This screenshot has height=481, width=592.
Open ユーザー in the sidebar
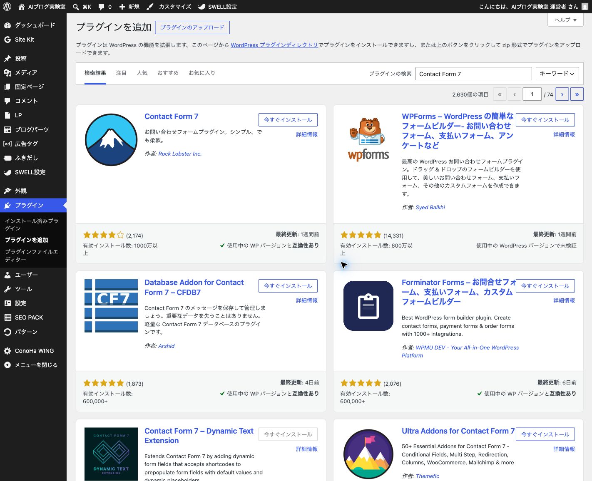[x=33, y=275]
